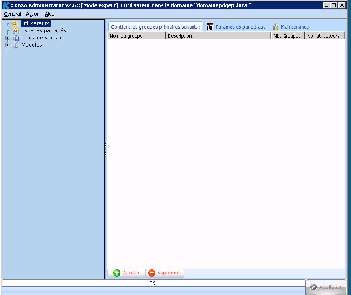Click the checkmark icon on Appliquer

(313, 287)
